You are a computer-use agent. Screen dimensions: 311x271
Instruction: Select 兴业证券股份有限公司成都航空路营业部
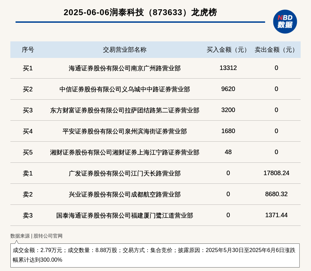(124, 194)
